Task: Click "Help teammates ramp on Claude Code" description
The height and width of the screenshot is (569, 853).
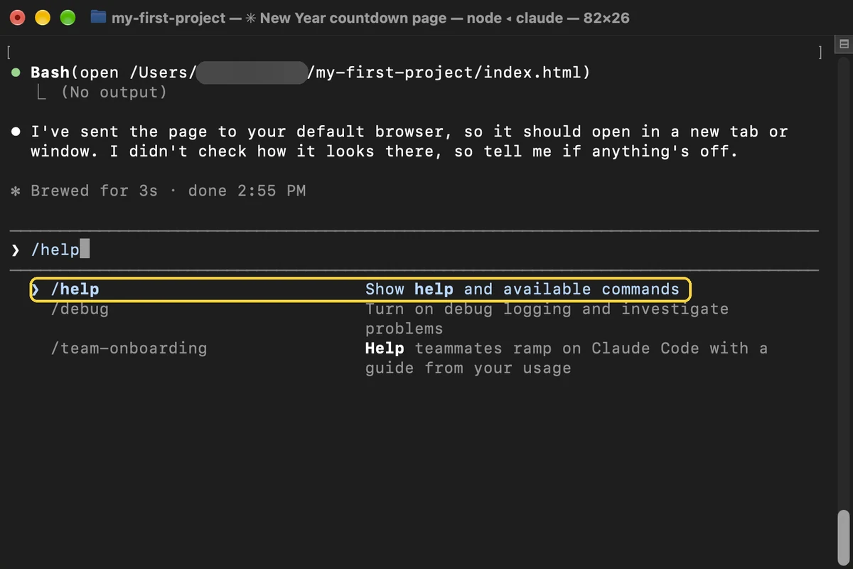Action: tap(567, 358)
